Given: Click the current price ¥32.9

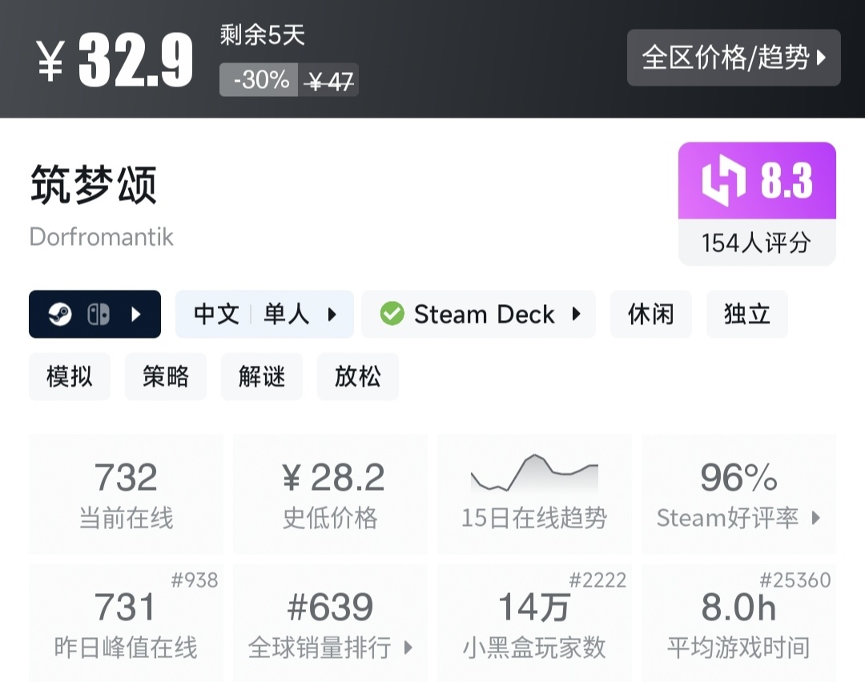Looking at the screenshot, I should pos(115,59).
